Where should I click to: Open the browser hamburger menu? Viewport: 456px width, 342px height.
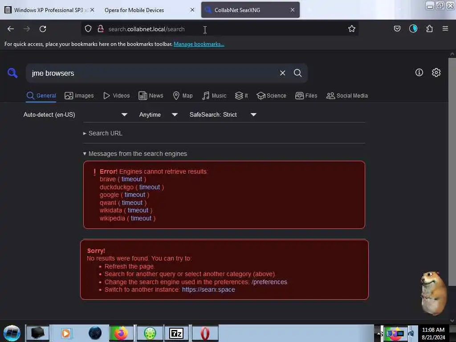[445, 28]
